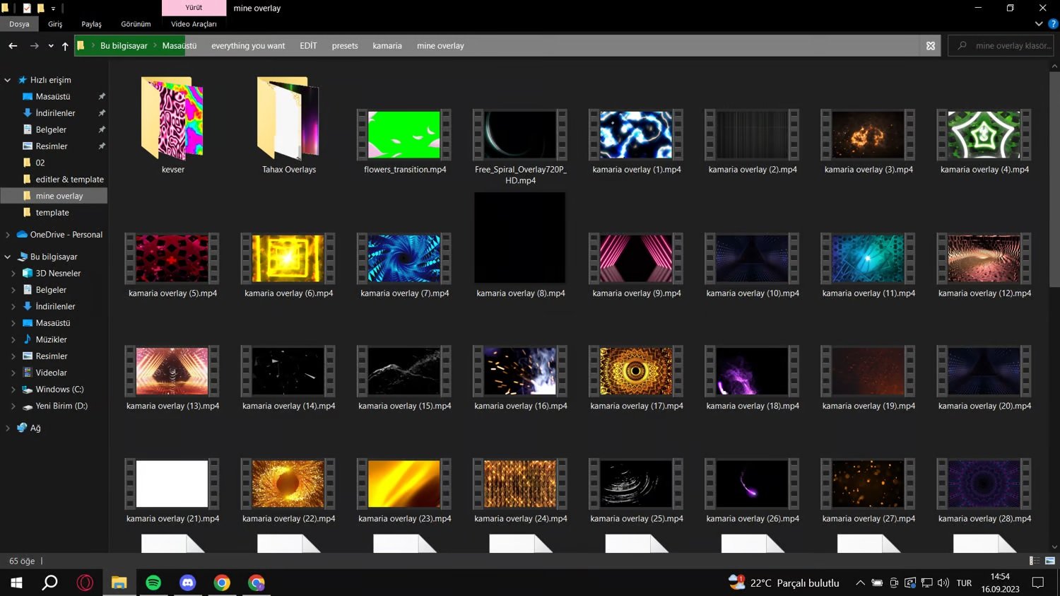Expand the ribbon with chevron
The height and width of the screenshot is (596, 1060).
[x=1039, y=24]
